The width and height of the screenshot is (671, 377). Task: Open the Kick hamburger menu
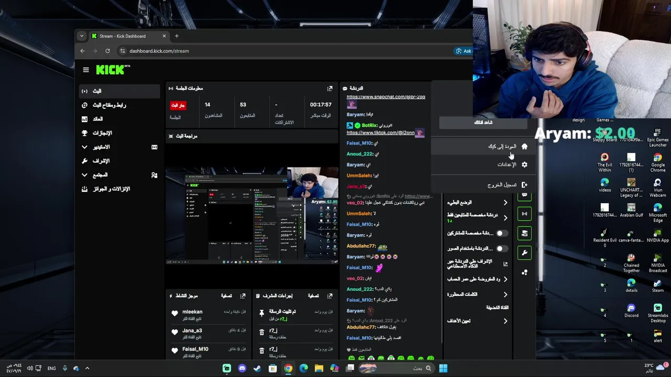86,69
